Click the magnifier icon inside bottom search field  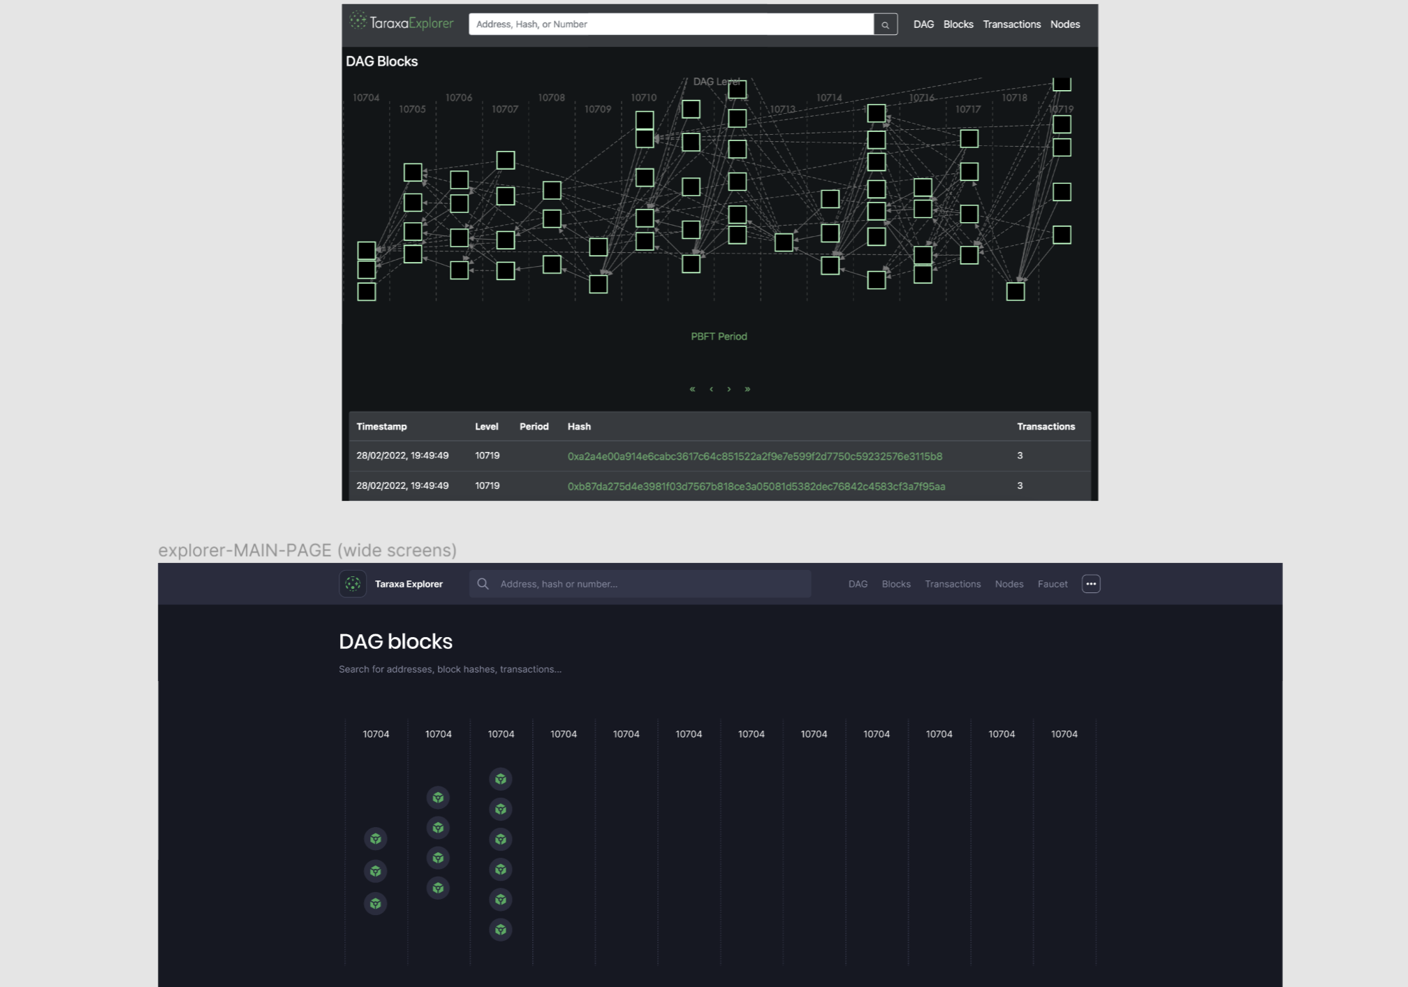tap(483, 584)
